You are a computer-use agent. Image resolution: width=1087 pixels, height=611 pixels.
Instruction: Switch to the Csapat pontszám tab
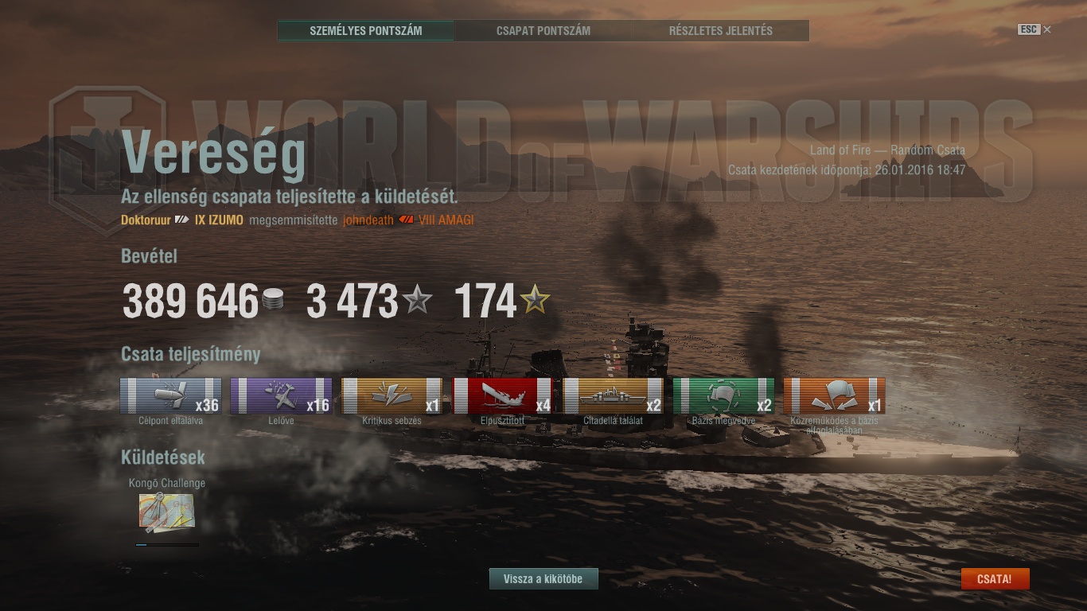(x=543, y=31)
